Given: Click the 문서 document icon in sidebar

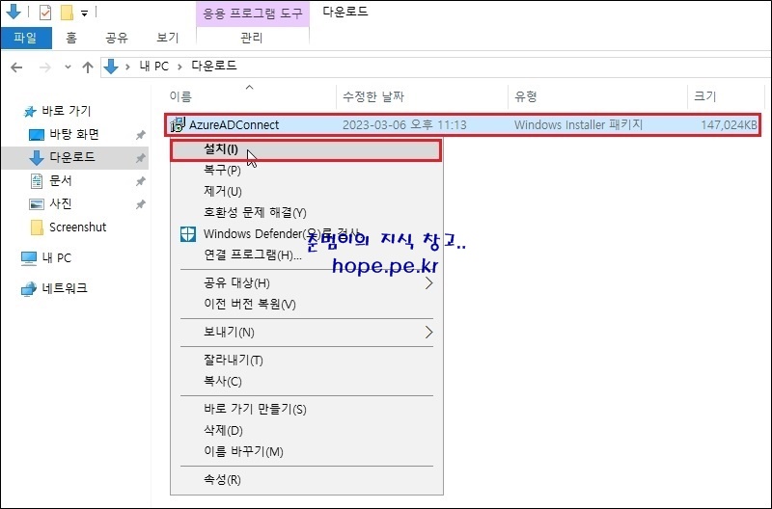Looking at the screenshot, I should click(x=37, y=181).
